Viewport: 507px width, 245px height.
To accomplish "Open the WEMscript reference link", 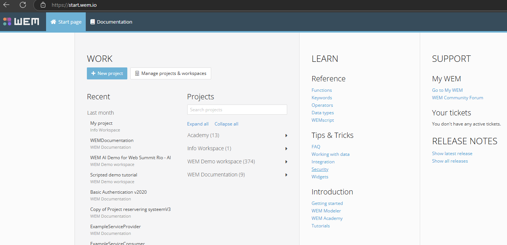I will point(322,120).
